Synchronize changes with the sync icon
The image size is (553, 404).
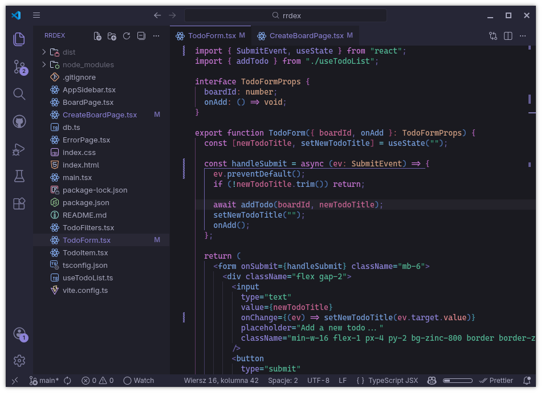(67, 381)
